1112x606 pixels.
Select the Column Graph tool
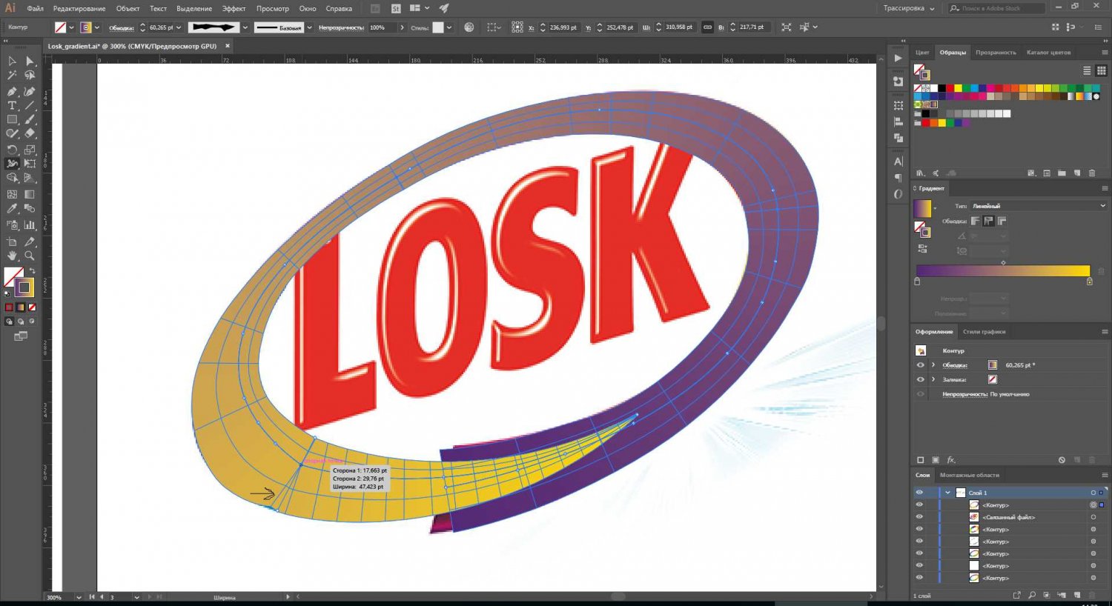click(30, 224)
